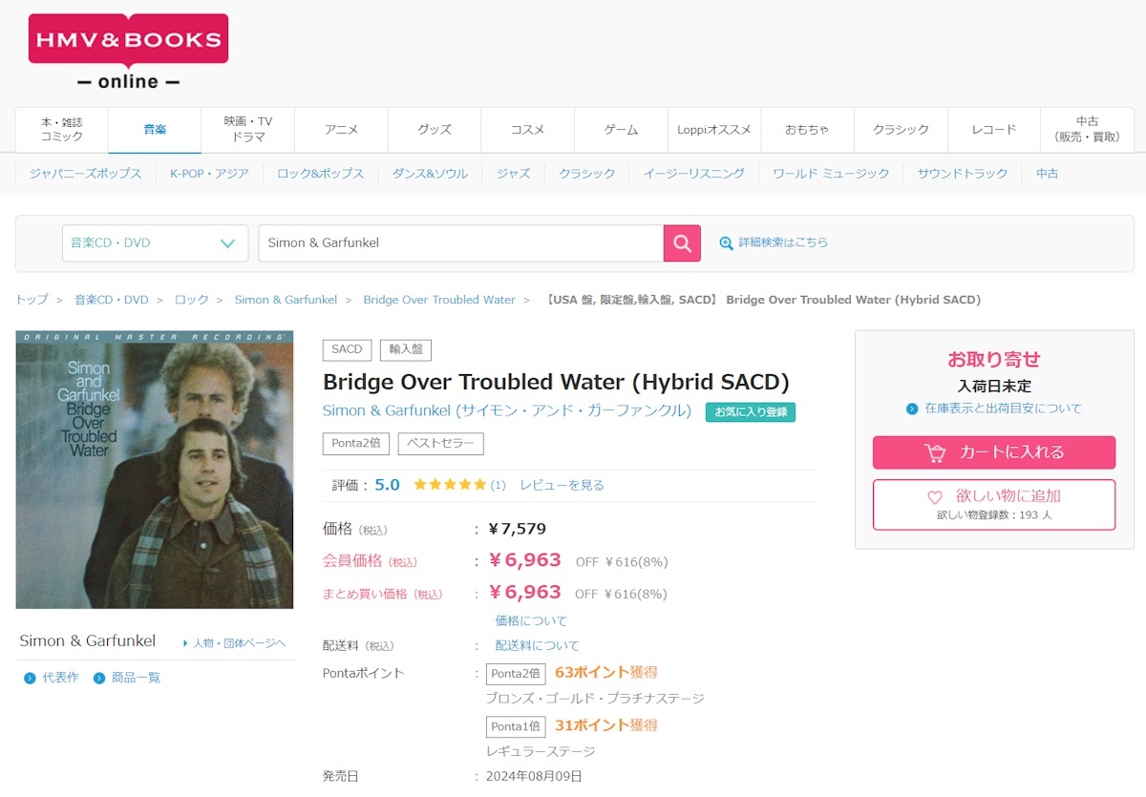Toggle the お気に入り登録 favorite button
This screenshot has height=797, width=1146.
751,412
